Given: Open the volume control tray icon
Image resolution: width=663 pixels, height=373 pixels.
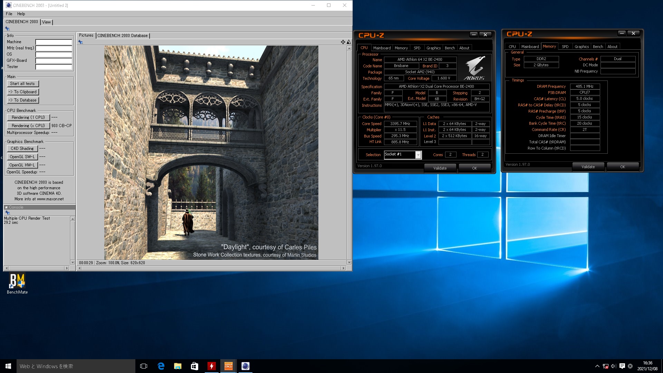Looking at the screenshot, I should pos(614,366).
